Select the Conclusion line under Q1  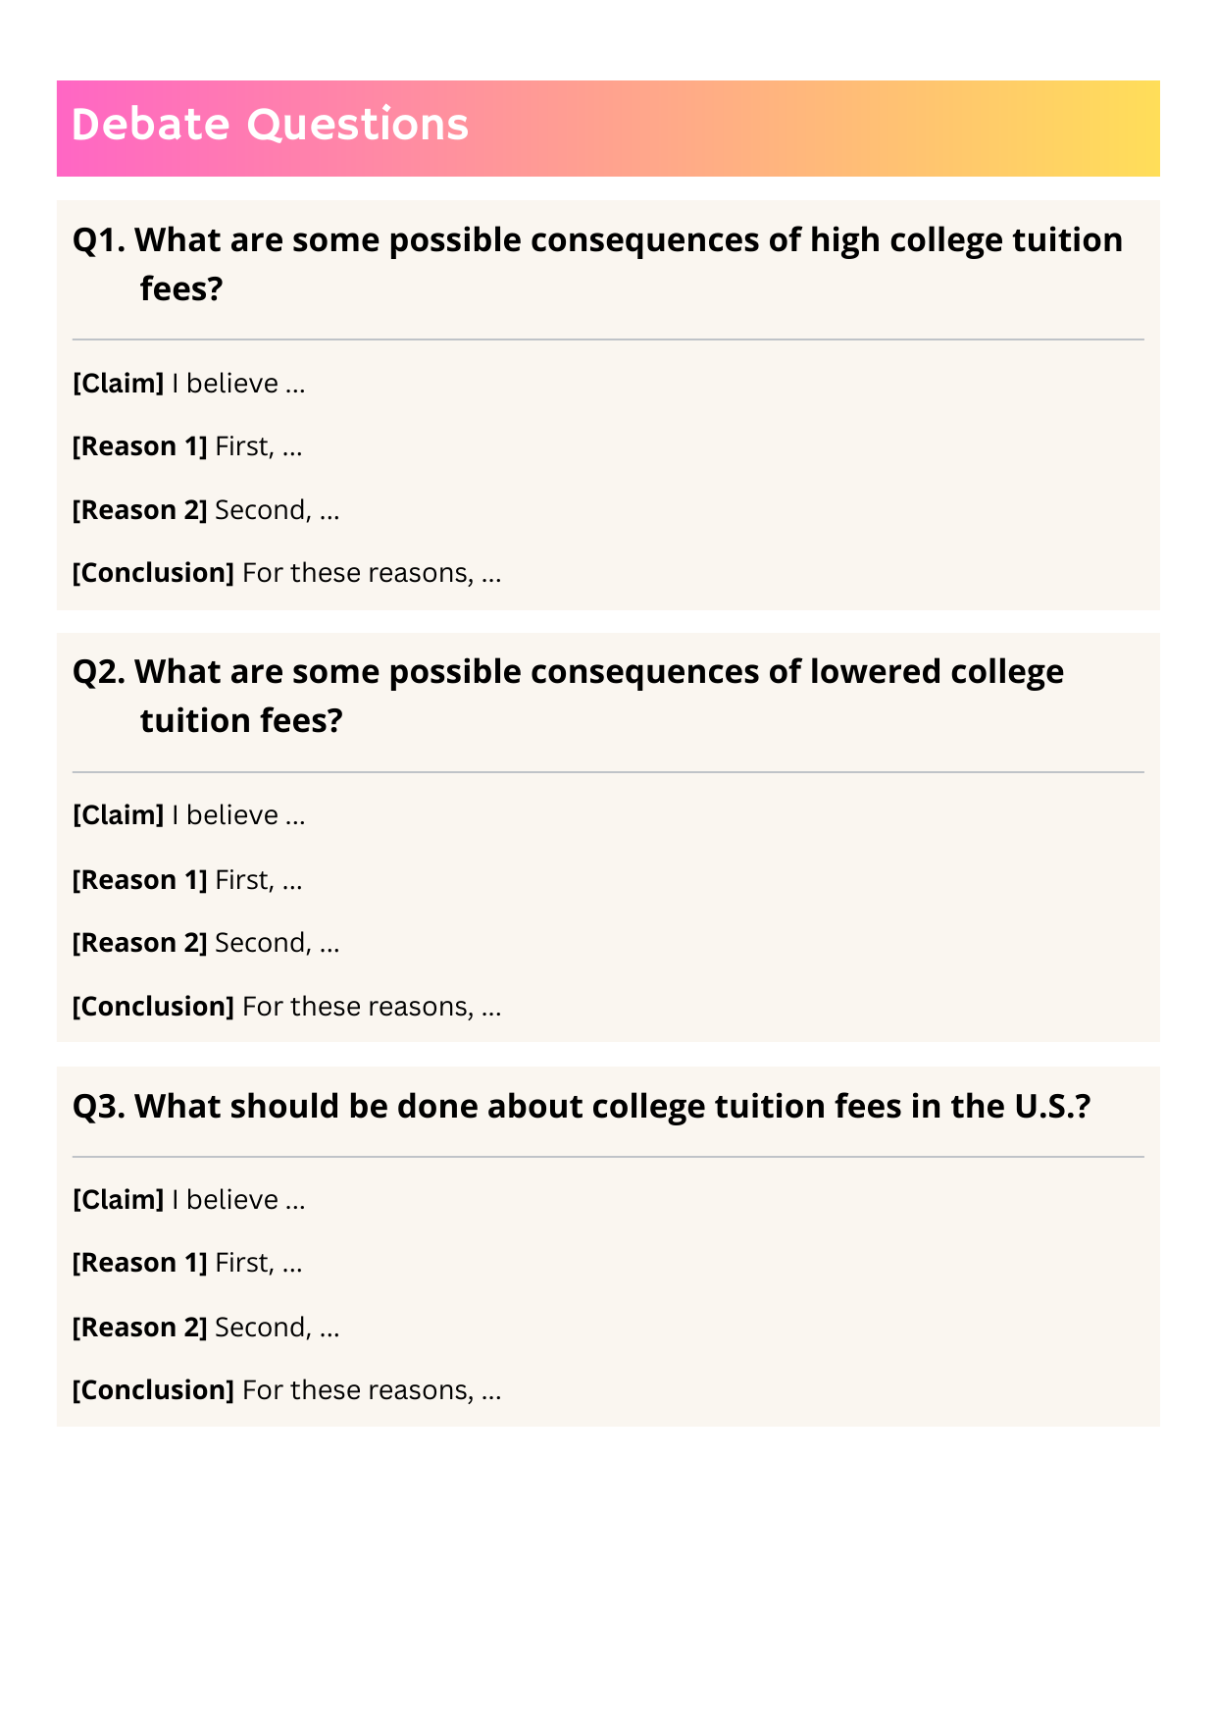(x=286, y=573)
